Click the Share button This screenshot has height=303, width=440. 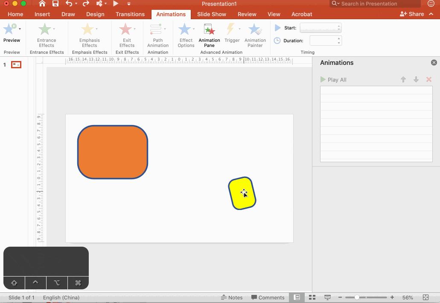[x=412, y=14]
